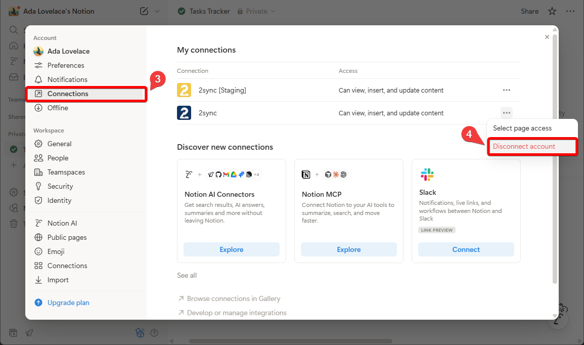Click the Inbox tray icon
The image size is (584, 345).
pyautogui.click(x=14, y=77)
